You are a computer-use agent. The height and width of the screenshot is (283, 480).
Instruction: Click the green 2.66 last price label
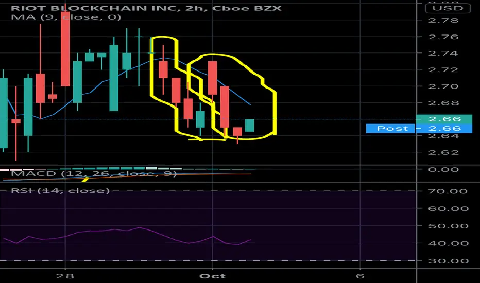tap(444, 119)
